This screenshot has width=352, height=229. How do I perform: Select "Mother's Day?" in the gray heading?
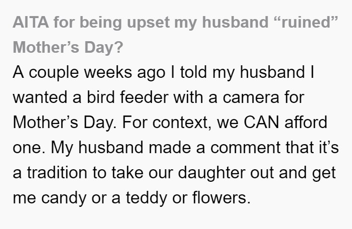68,47
